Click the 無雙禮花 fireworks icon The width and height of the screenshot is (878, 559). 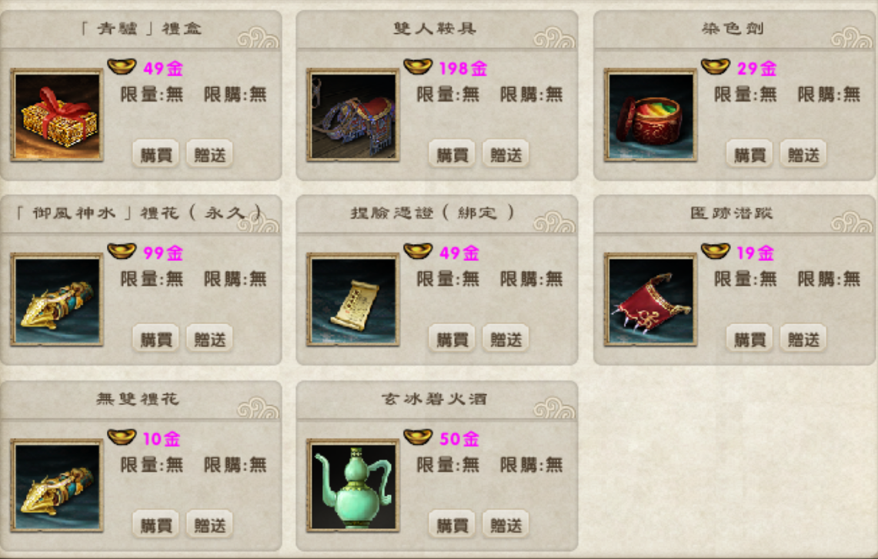[56, 486]
